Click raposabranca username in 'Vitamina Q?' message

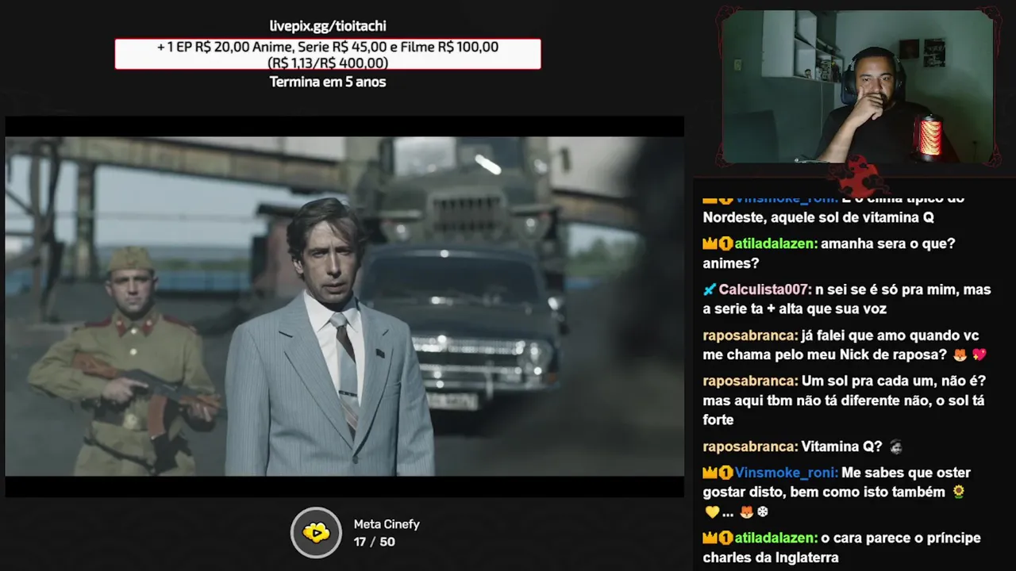pyautogui.click(x=750, y=447)
